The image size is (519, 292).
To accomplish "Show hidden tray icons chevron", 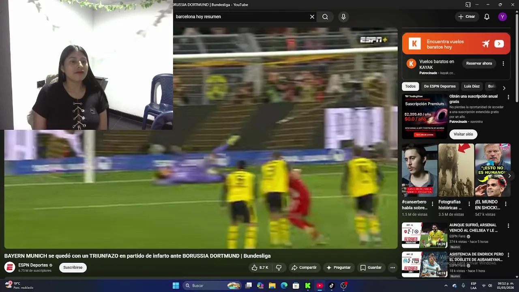I will (x=446, y=286).
